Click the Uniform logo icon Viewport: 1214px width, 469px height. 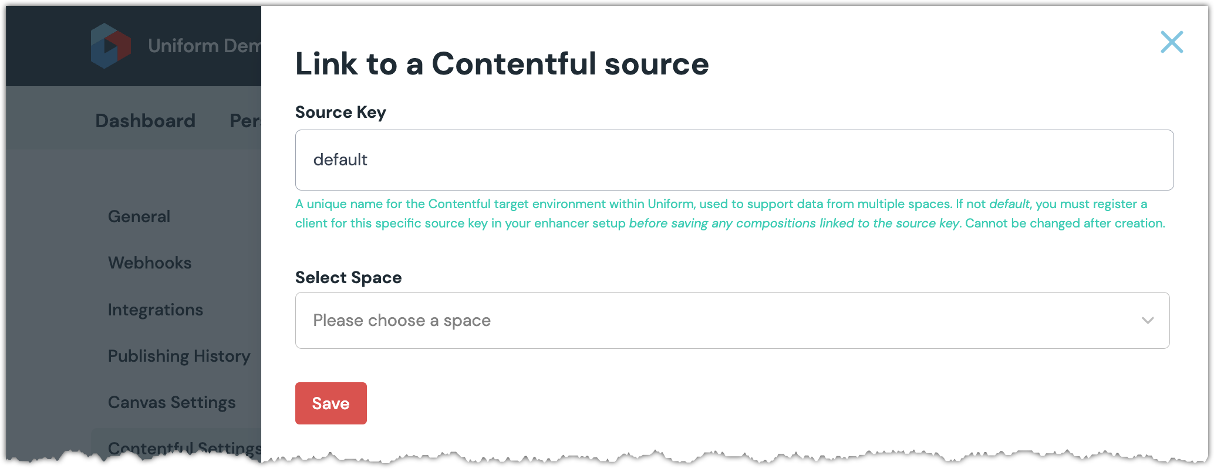coord(110,46)
